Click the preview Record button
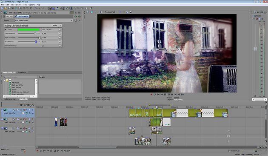The width and height of the screenshot is (268, 156). (151, 95)
